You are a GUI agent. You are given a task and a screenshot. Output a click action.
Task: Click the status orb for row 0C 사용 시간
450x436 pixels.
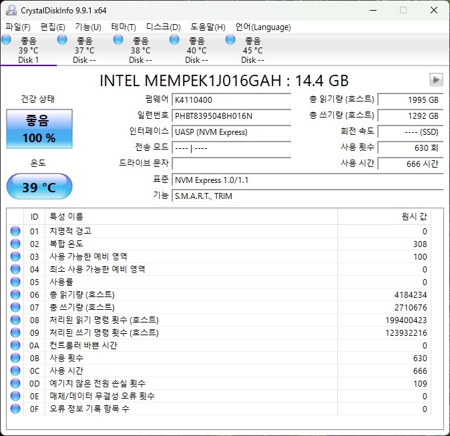pyautogui.click(x=15, y=371)
